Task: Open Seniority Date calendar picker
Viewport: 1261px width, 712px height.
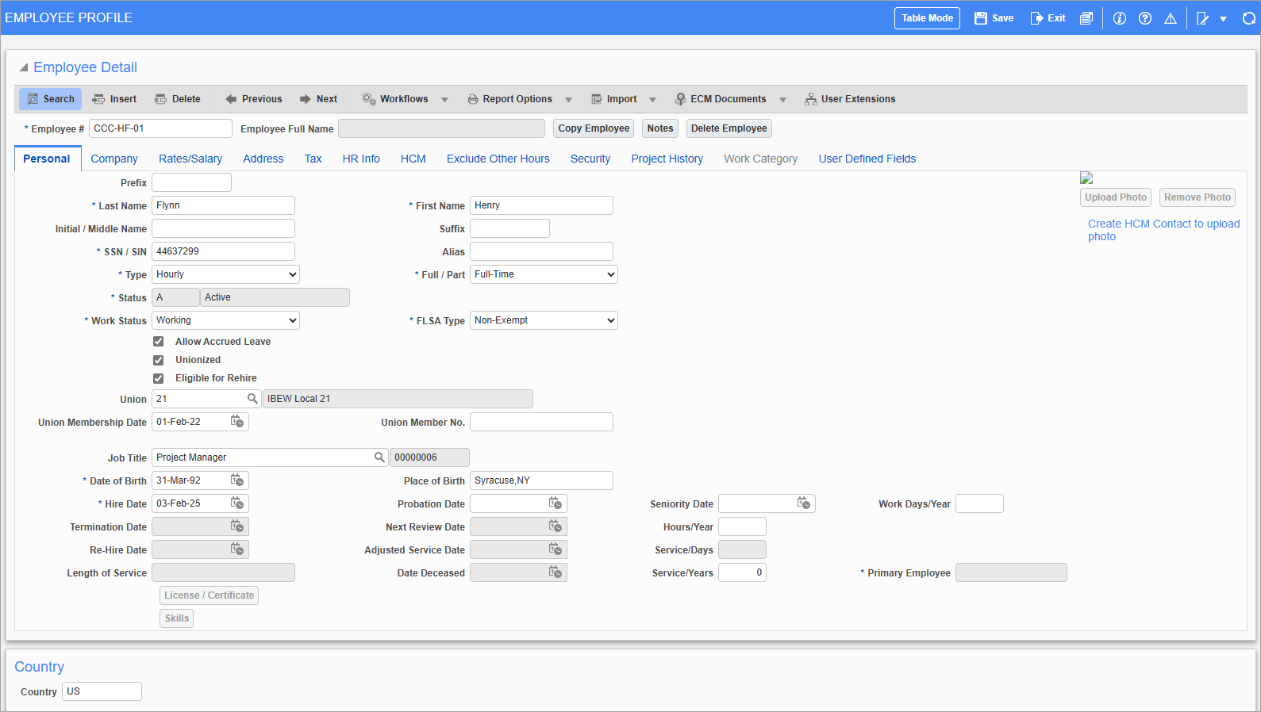Action: click(x=804, y=503)
